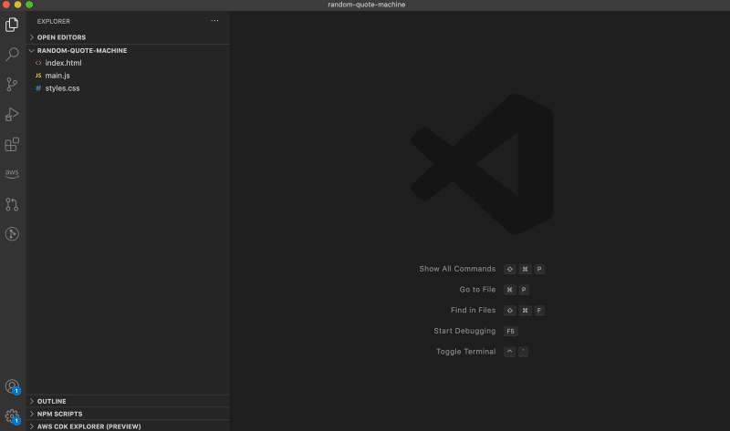Open Explorer more actions ellipsis
730x431 pixels.
214,21
